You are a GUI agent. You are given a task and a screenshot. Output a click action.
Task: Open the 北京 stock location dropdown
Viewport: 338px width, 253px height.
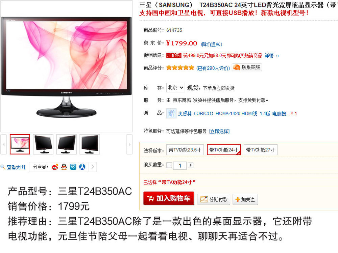pyautogui.click(x=175, y=88)
